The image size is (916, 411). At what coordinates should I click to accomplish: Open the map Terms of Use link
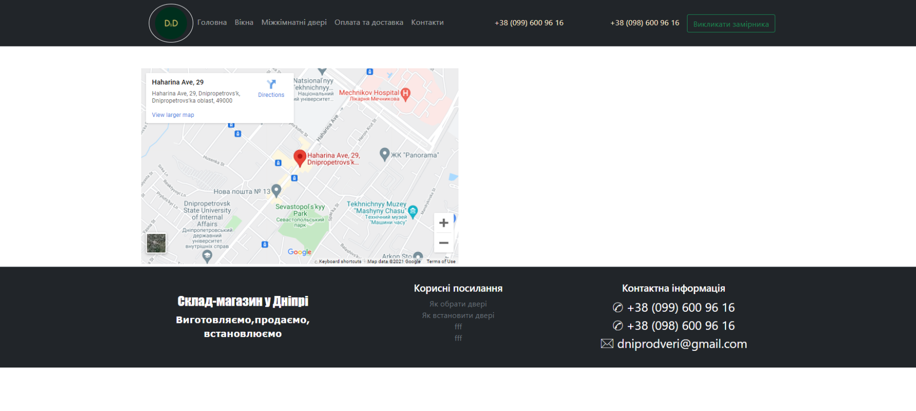[441, 261]
